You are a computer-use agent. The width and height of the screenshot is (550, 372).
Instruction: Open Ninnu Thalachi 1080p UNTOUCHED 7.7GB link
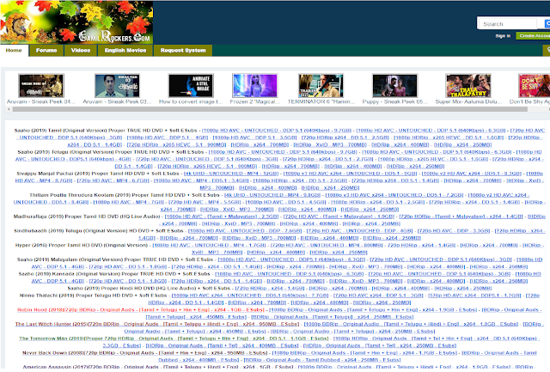(250, 296)
